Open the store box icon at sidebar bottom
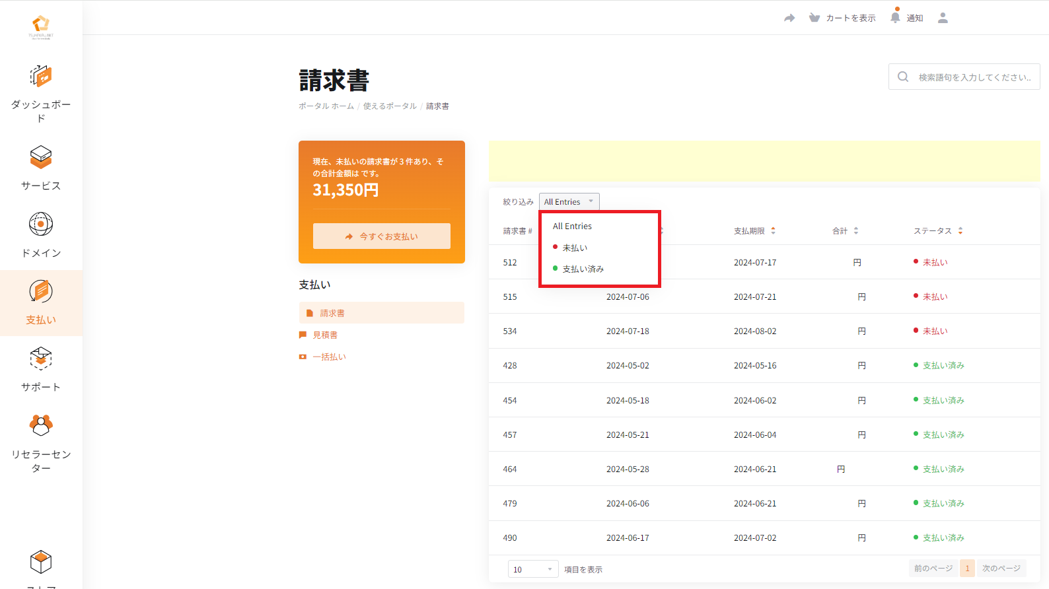Screen dimensions: 1049x589 pyautogui.click(x=41, y=562)
